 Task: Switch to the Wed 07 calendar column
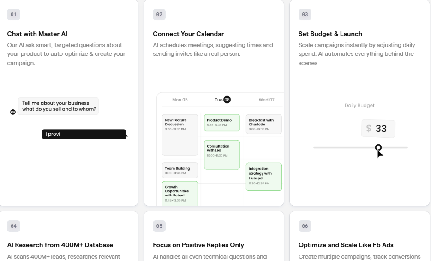point(266,100)
